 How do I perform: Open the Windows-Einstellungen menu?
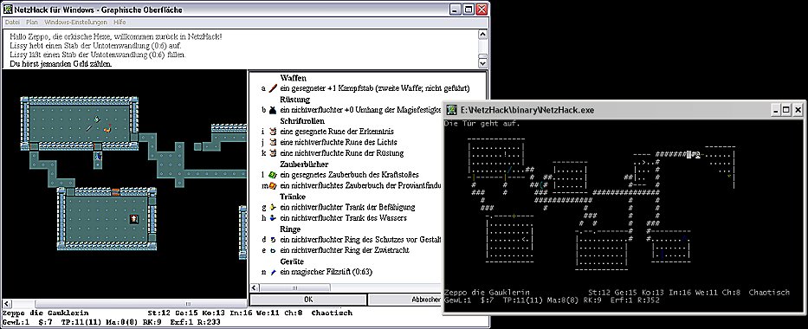75,23
